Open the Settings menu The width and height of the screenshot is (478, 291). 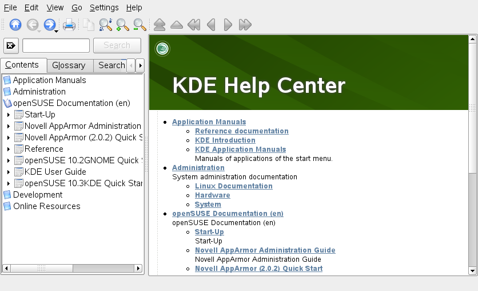[x=104, y=7]
